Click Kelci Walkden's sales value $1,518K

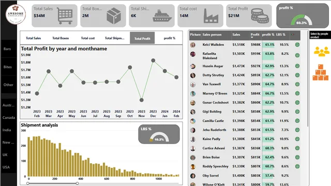[238, 45]
